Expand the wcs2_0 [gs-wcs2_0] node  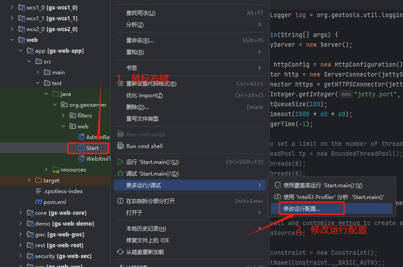pos(12,29)
